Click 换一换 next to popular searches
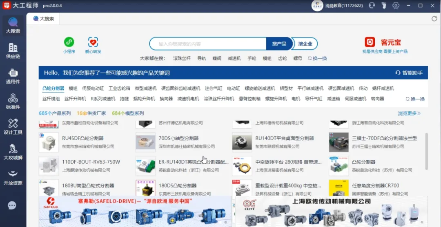 click(x=318, y=58)
